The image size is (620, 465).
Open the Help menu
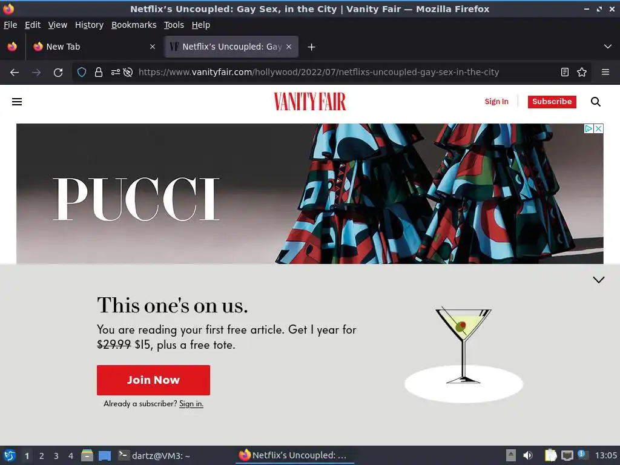click(x=201, y=25)
